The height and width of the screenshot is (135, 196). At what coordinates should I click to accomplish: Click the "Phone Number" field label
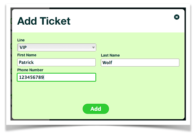click(x=30, y=70)
